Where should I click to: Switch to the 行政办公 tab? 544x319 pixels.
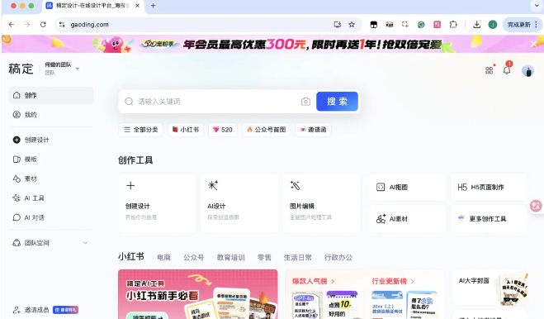[x=338, y=258]
